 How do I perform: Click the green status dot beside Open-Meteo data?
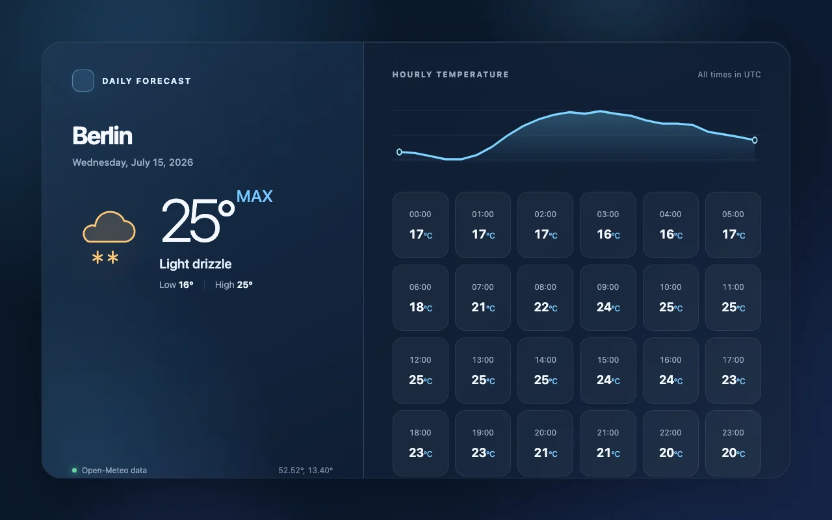tap(75, 470)
